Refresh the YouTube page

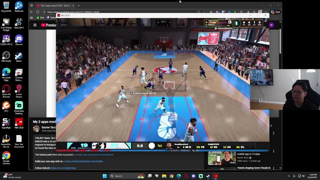point(37,12)
